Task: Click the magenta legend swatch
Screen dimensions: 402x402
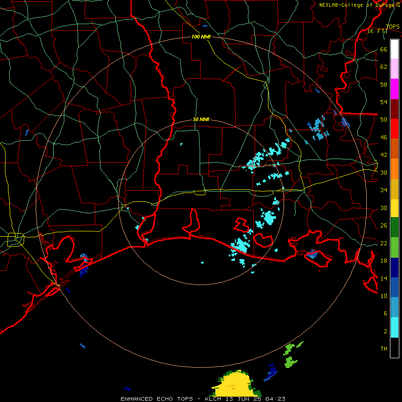Action: click(x=394, y=89)
